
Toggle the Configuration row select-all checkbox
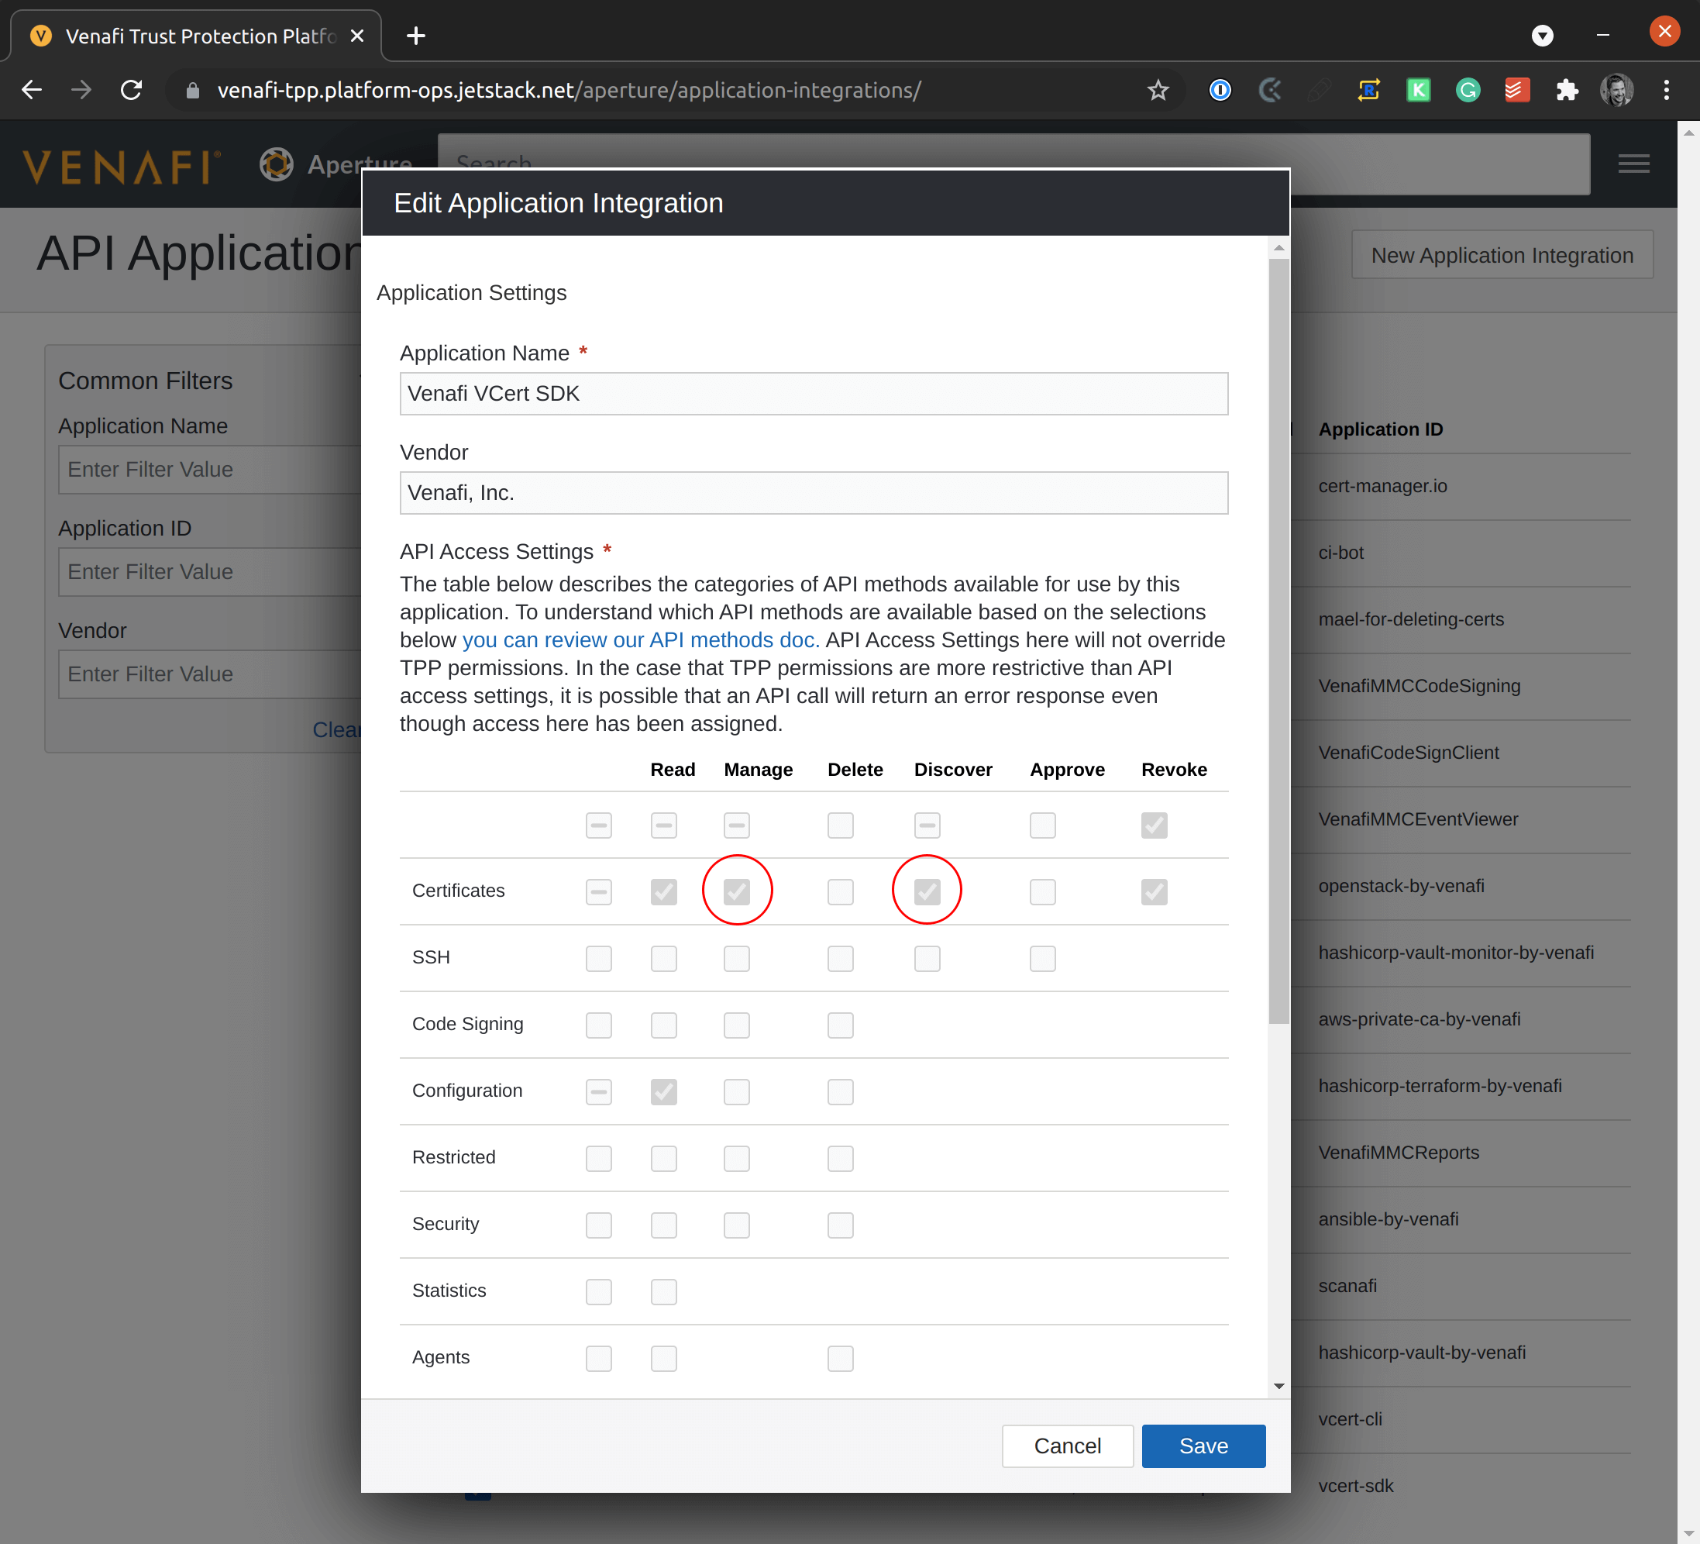coord(599,1091)
